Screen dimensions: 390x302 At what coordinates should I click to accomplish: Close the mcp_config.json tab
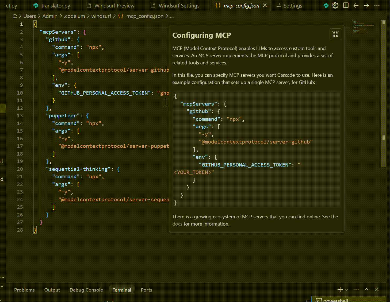tap(265, 6)
